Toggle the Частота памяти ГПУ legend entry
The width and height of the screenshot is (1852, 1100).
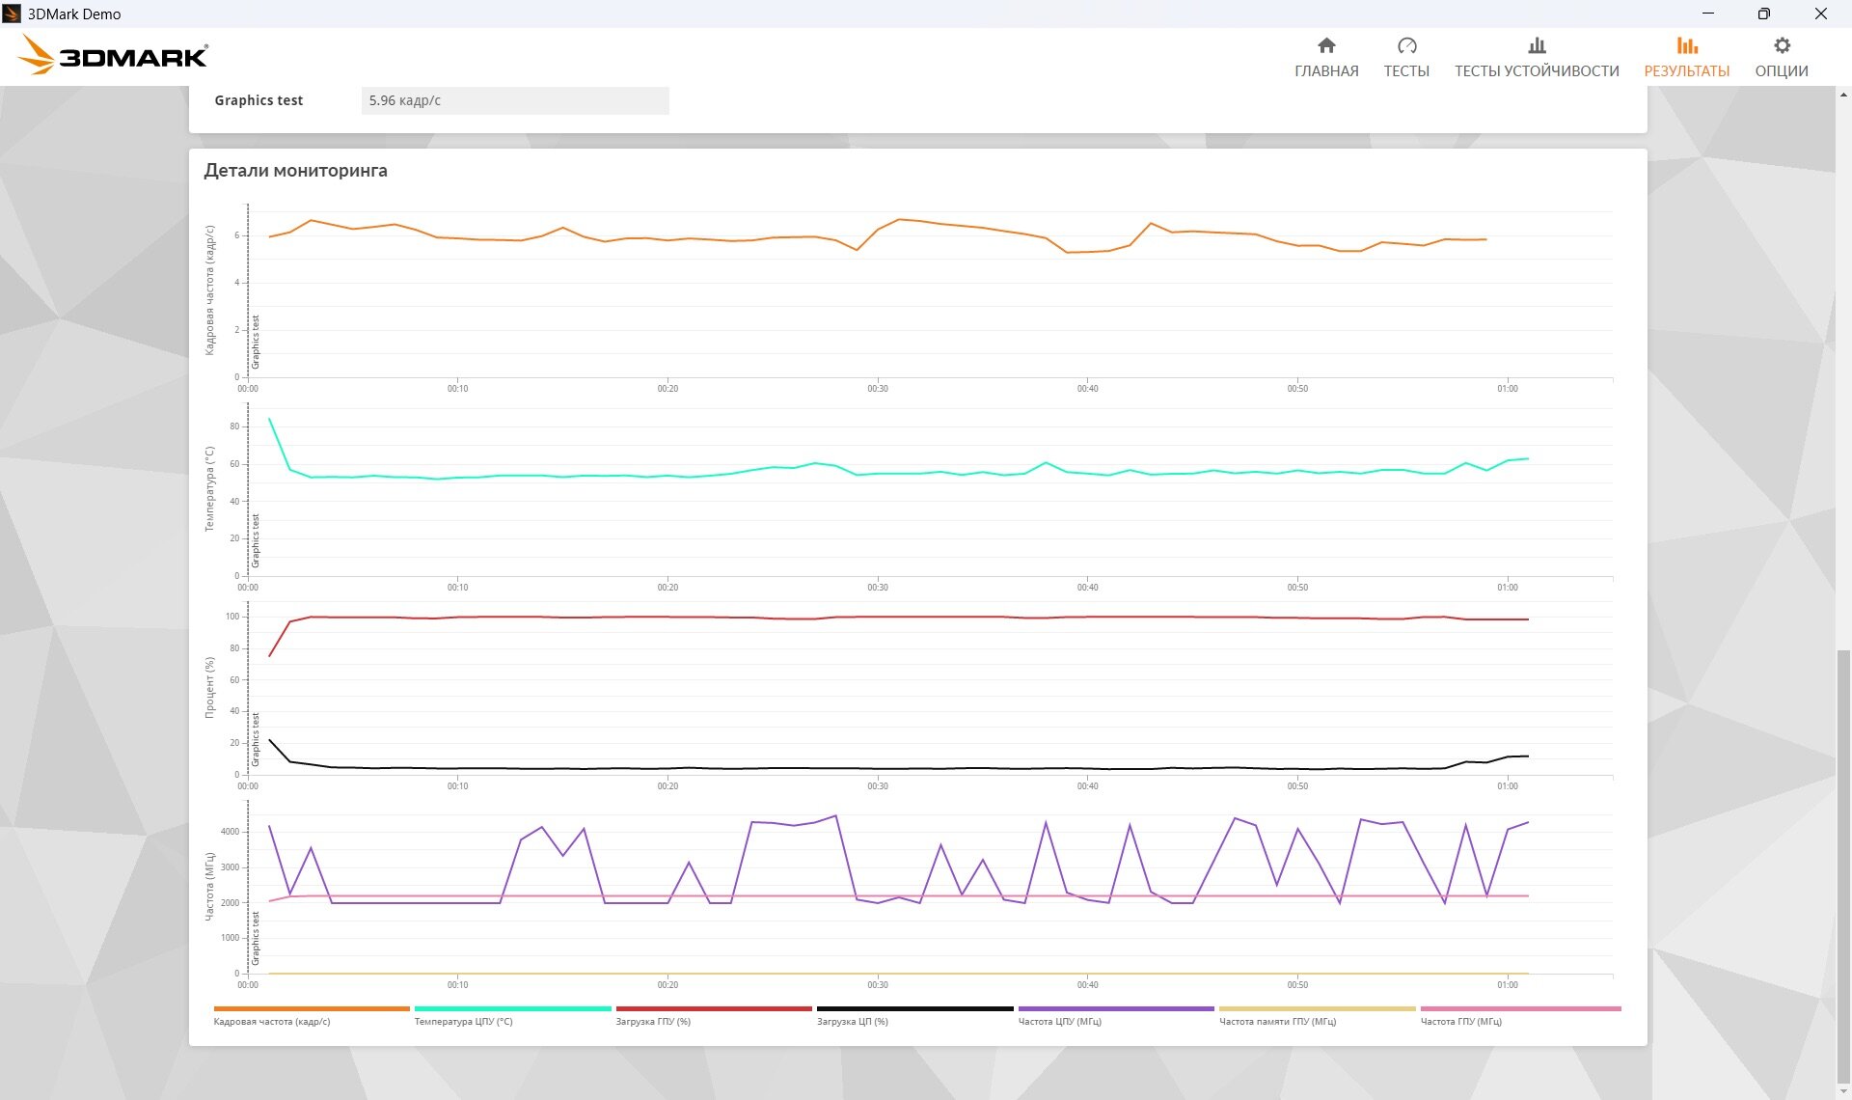(x=1278, y=1021)
